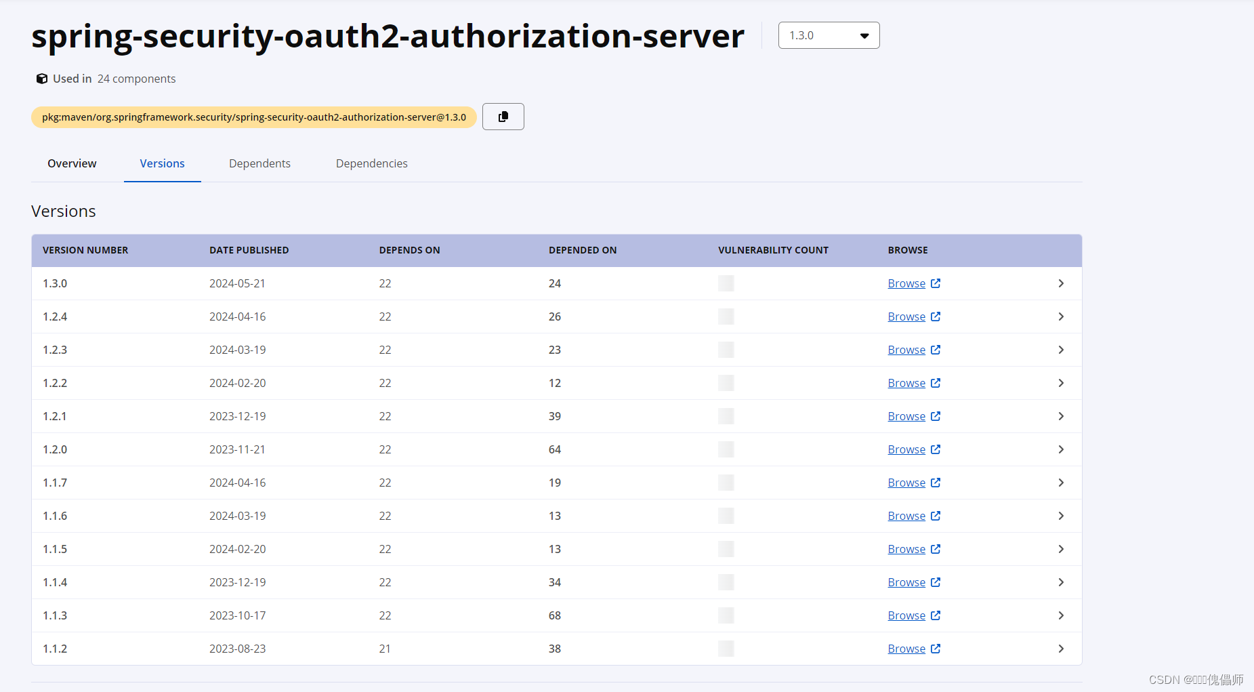Expand the 1.3.0 row with its chevron
The height and width of the screenshot is (692, 1254).
click(1061, 283)
